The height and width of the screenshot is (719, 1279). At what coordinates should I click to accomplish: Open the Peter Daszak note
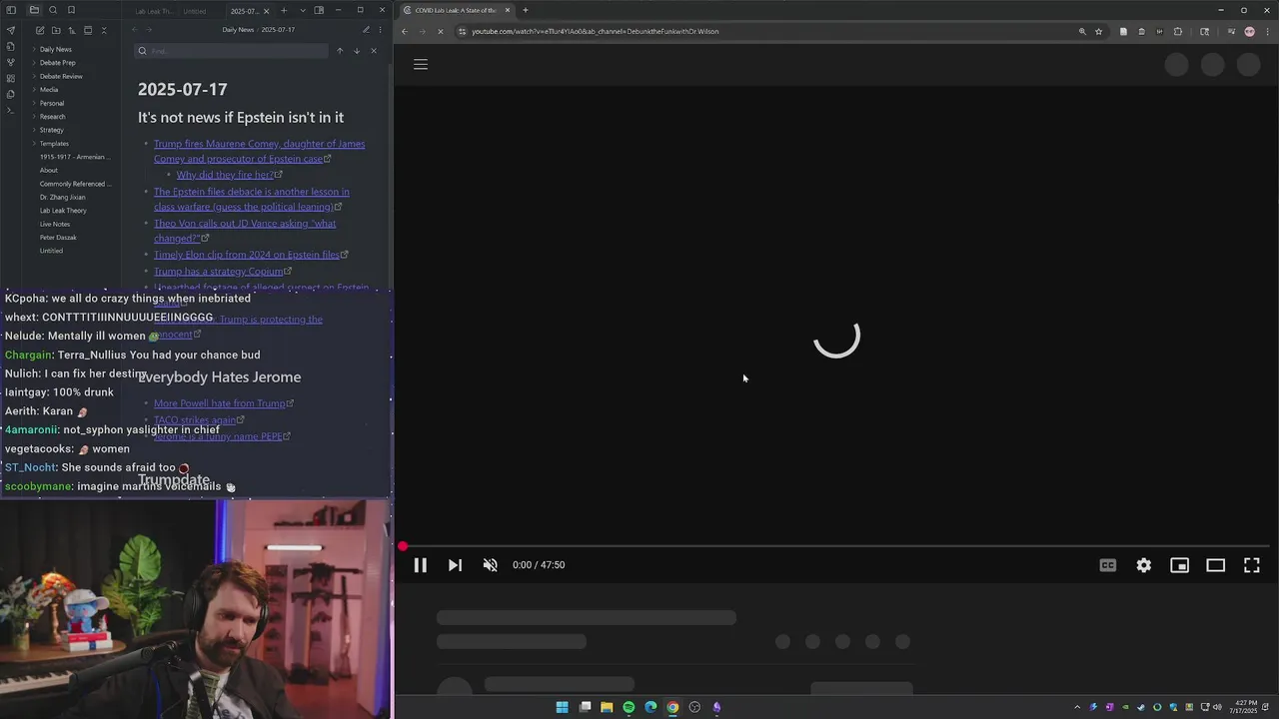(58, 238)
